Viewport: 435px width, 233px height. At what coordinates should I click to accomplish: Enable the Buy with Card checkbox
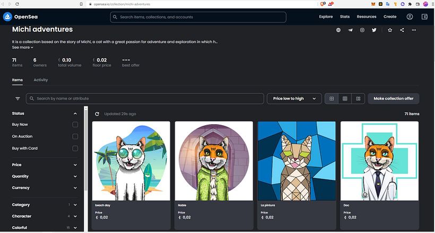point(75,148)
